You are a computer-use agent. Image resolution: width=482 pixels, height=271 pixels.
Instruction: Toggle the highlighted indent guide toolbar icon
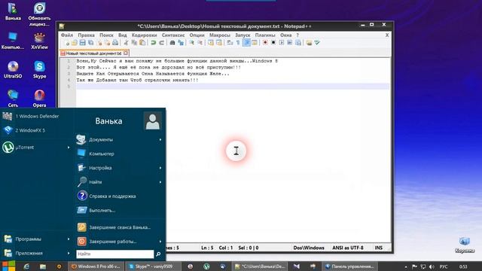(x=246, y=43)
